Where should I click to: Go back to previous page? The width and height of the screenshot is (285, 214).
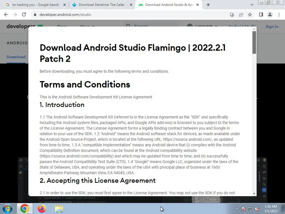6,14
